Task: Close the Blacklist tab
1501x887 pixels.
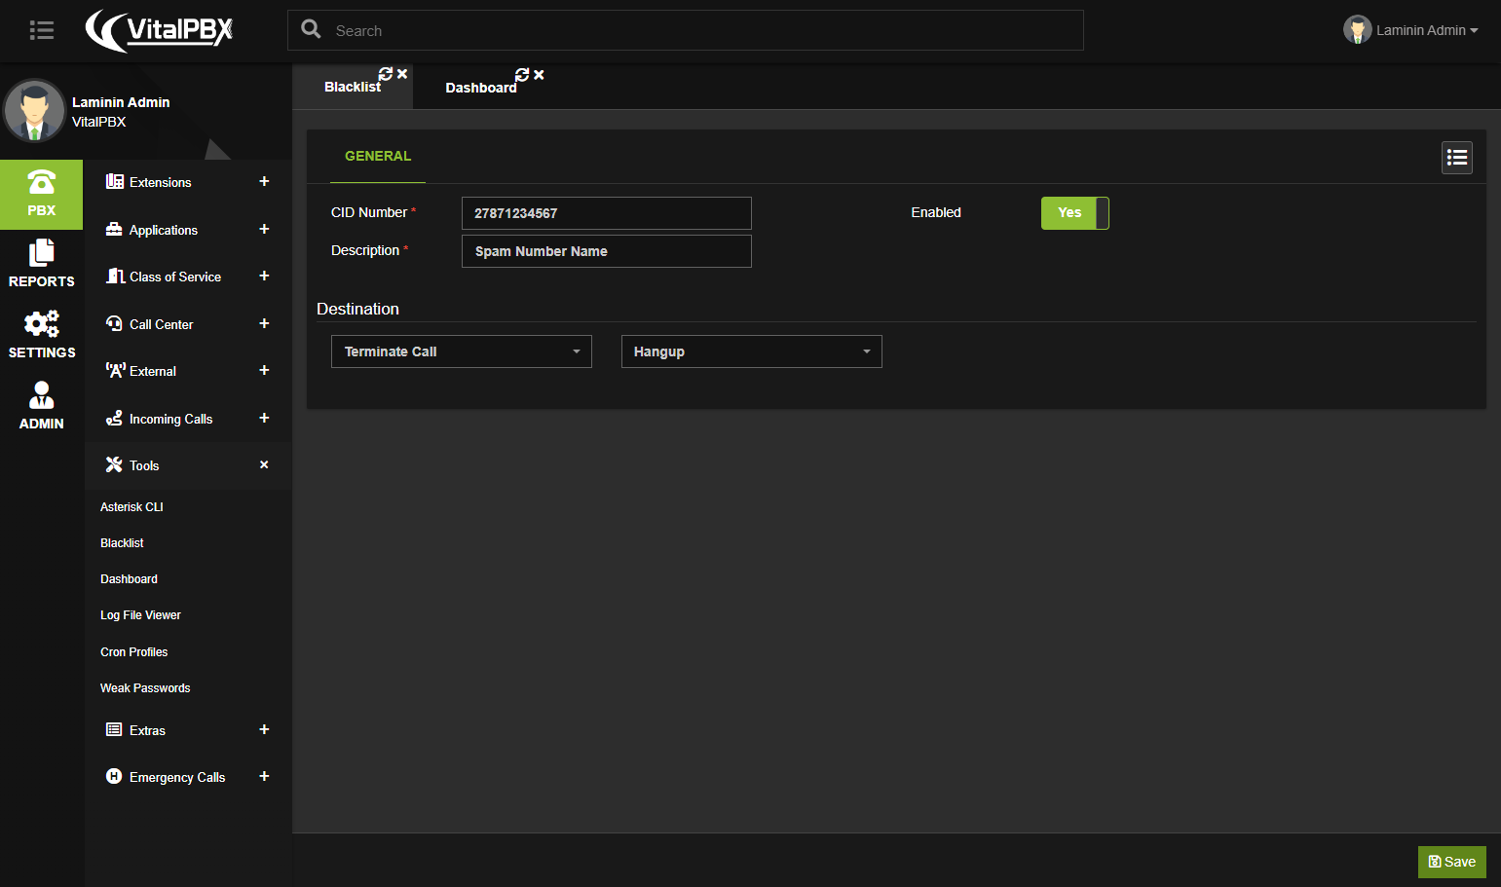Action: [402, 74]
